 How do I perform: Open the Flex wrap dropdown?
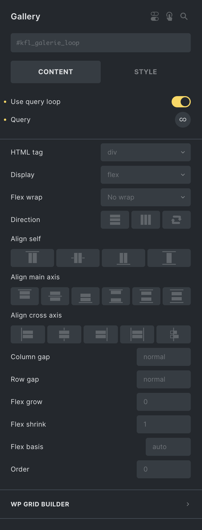[146, 197]
